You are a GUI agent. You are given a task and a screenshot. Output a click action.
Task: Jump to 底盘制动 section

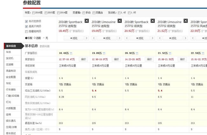(x=12, y=71)
